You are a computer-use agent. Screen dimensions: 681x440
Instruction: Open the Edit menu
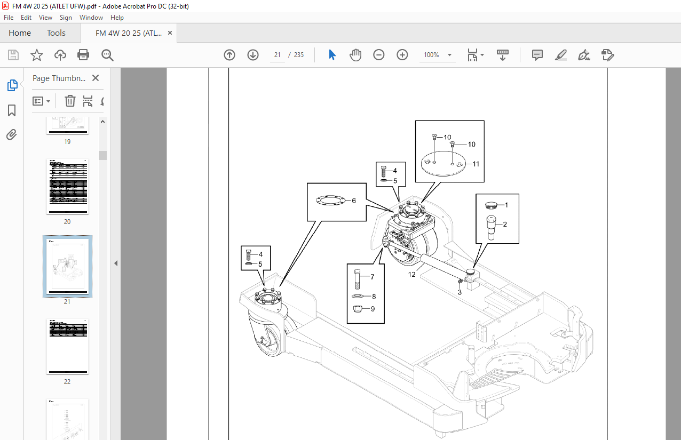coord(26,18)
